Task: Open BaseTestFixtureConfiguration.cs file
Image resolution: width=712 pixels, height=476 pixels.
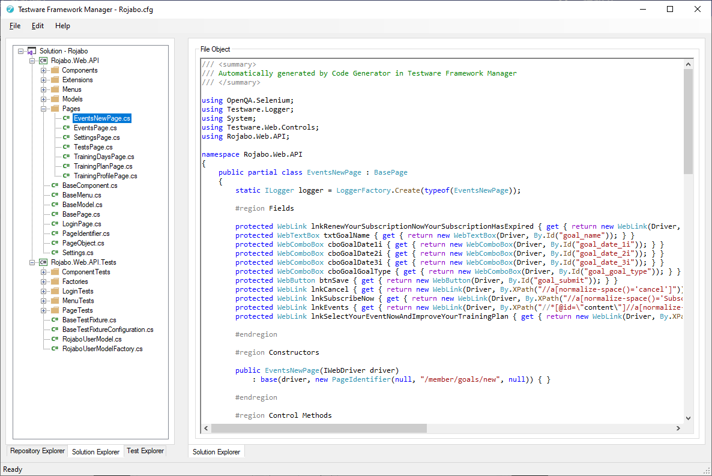Action: tap(108, 330)
